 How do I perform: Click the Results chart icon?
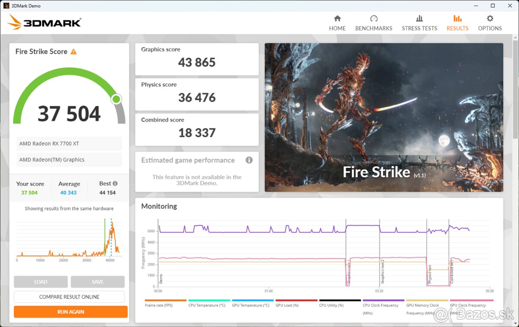457,19
